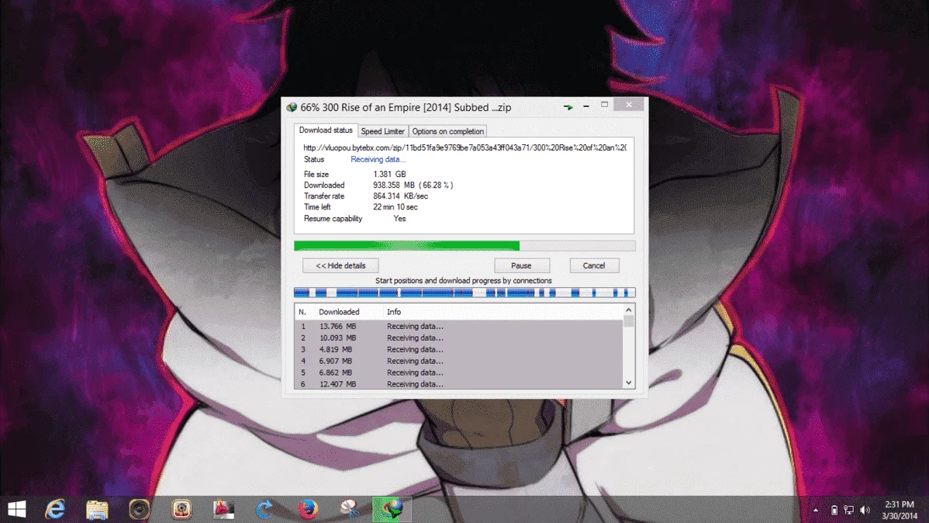Click the IDM icon in the dialog title bar
Image resolution: width=929 pixels, height=523 pixels.
(292, 107)
